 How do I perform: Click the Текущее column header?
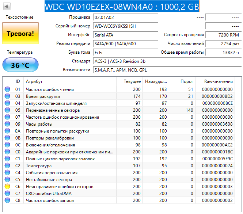pos(130,81)
